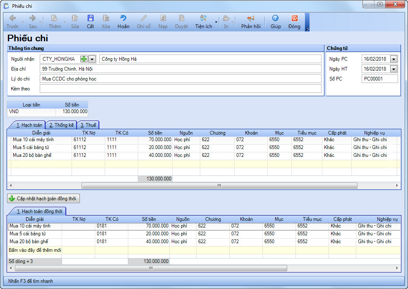Open the Tiện ích tools icon

point(203,18)
